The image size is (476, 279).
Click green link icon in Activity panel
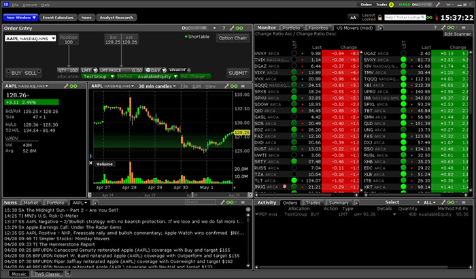pyautogui.click(x=451, y=202)
